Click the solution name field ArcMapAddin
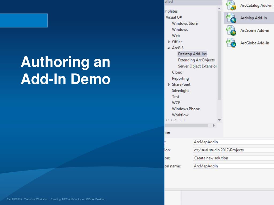Image resolution: width=274 pixels, height=205 pixels. (x=233, y=166)
